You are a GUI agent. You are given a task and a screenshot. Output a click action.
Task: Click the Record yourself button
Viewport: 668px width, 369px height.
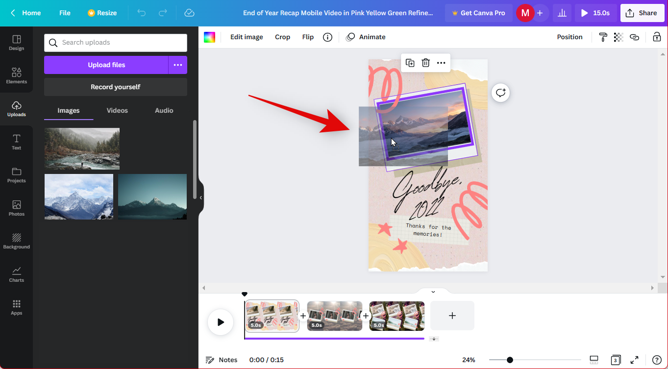click(116, 87)
